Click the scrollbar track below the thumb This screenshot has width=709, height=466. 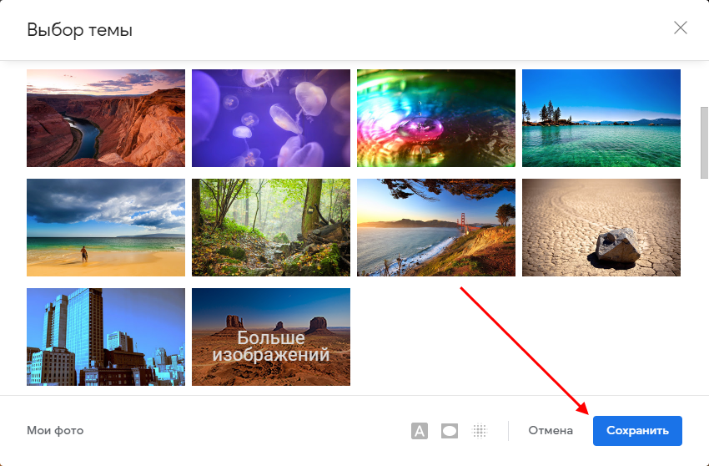point(703,292)
